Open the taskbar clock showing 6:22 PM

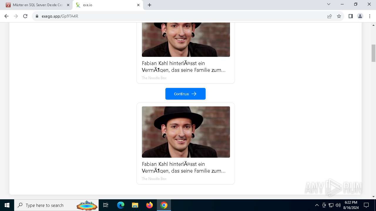[351, 205]
